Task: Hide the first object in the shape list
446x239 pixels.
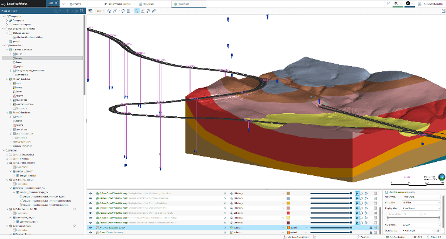Action: pyautogui.click(x=91, y=192)
